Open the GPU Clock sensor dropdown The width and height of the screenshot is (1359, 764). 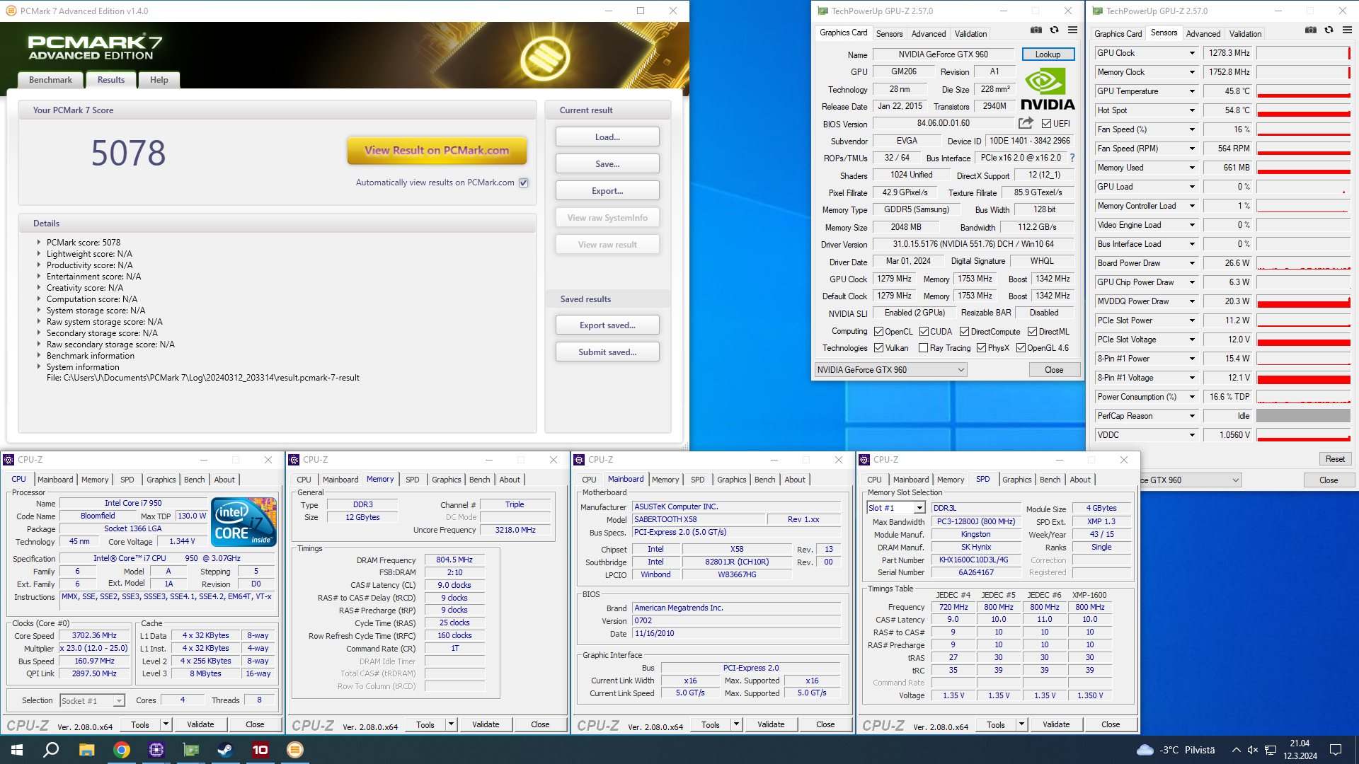point(1192,53)
